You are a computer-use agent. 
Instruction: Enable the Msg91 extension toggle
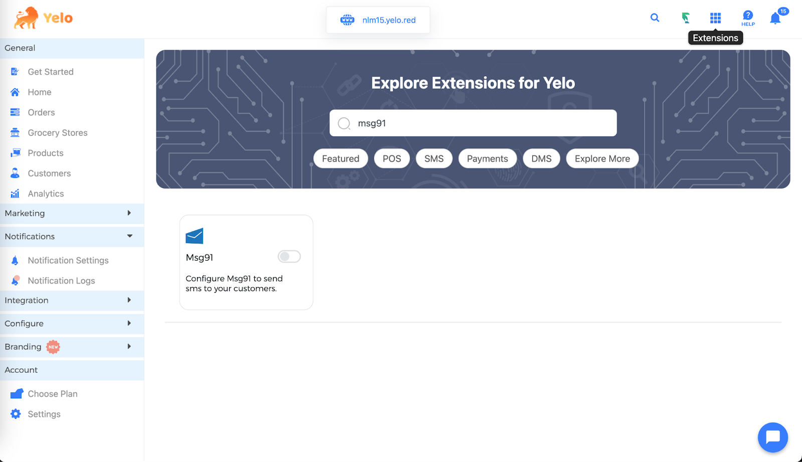click(289, 257)
